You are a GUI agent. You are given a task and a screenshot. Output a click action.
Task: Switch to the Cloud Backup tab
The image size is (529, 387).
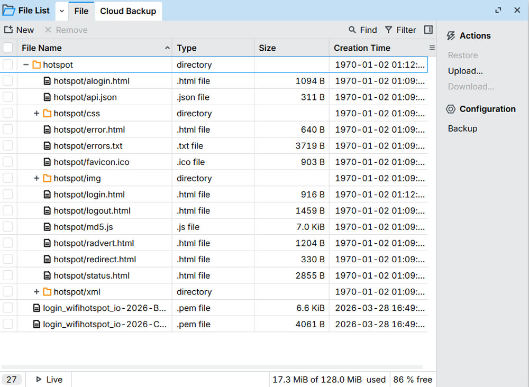pos(128,11)
